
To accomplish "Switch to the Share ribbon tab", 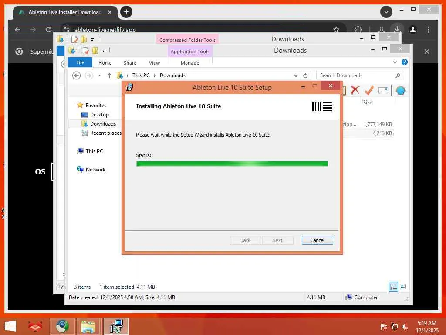I will [x=130, y=63].
